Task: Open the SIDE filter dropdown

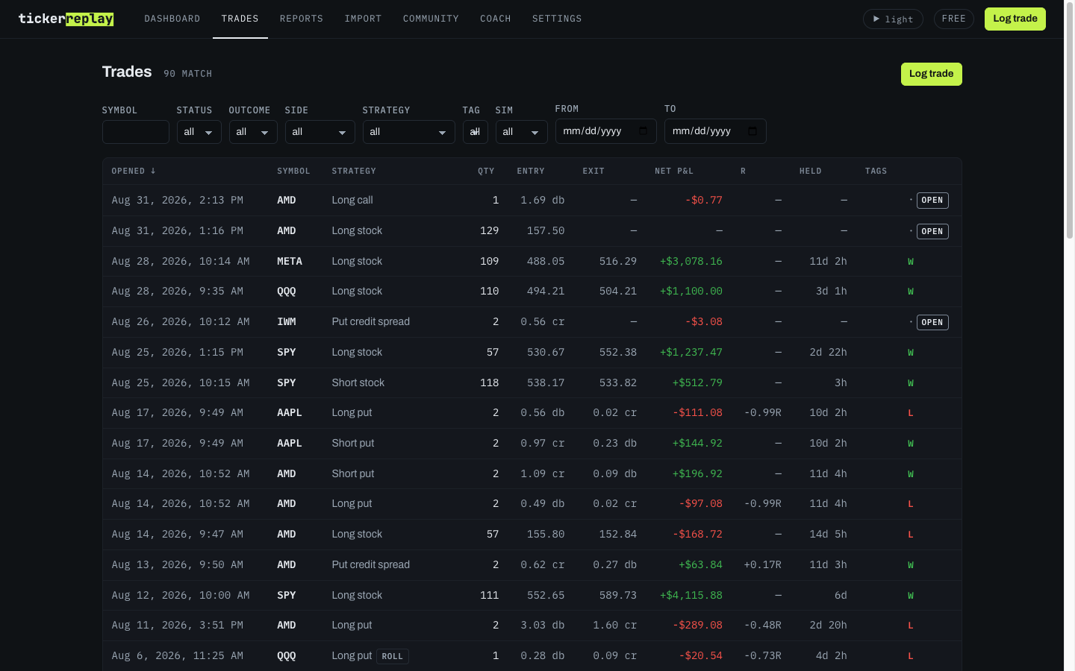Action: (320, 132)
